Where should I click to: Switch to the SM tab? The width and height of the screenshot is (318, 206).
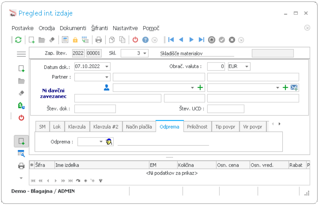[42, 127]
